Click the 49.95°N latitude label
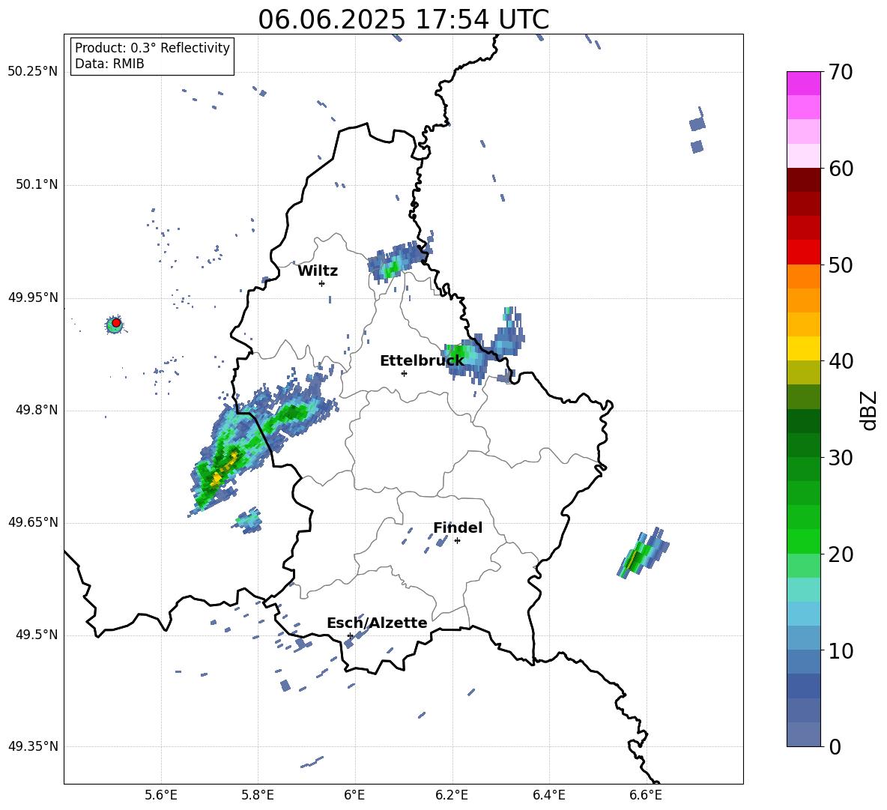887x810 pixels. pyautogui.click(x=33, y=297)
